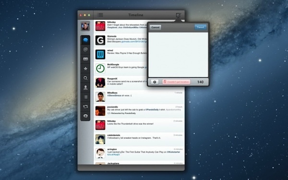Viewport: 288px width, 180px height.
Task: Select the "Review: Max Payne 3" tweet text
Action: (x=127, y=53)
